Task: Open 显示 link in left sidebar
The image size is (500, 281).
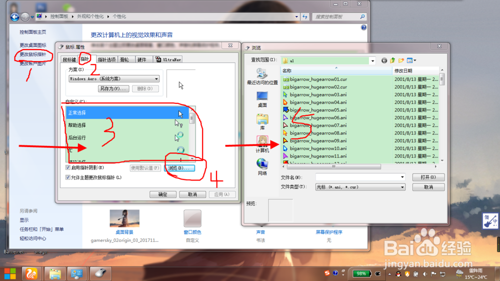Action: (24, 220)
